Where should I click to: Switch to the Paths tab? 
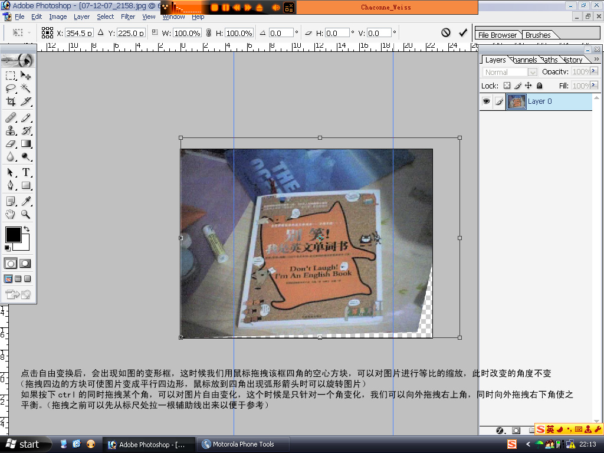[x=550, y=60]
